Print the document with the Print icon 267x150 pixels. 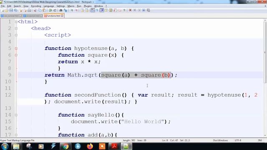(29, 10)
